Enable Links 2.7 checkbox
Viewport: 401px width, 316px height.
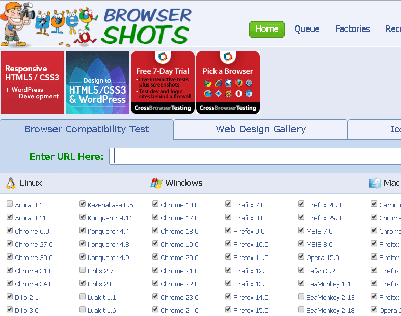pyautogui.click(x=83, y=270)
